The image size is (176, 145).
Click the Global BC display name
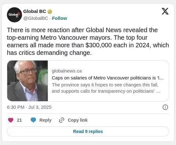click(35, 11)
